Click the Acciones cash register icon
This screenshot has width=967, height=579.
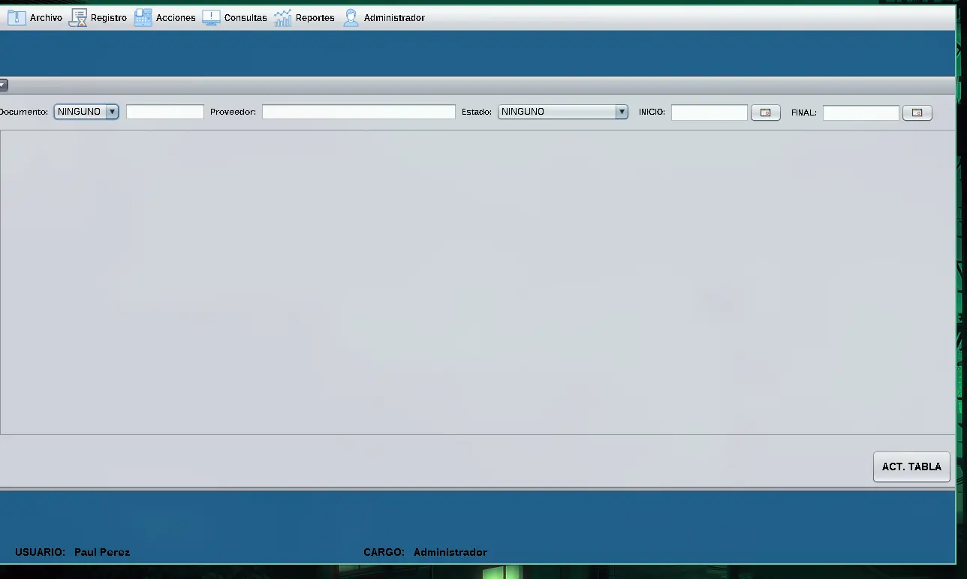tap(143, 17)
